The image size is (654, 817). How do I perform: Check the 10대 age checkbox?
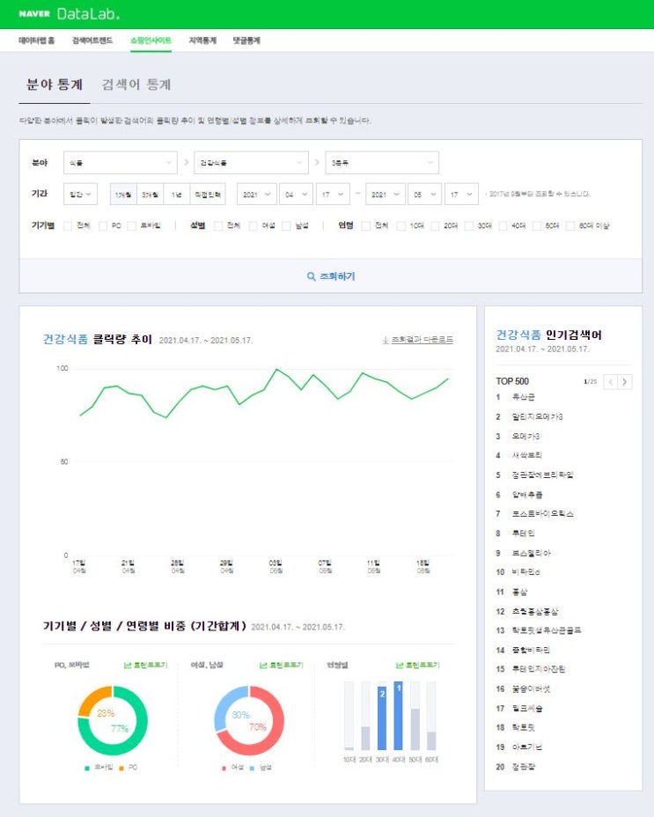click(400, 225)
